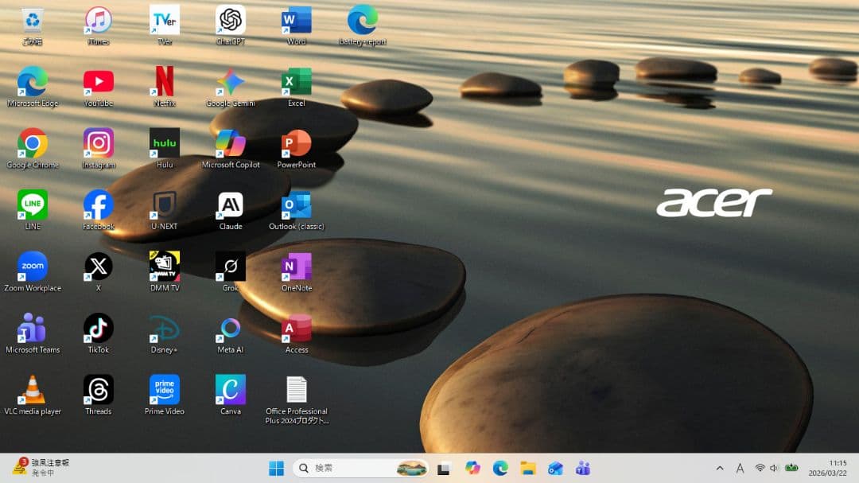Select the Disney+ desktop shortcut
This screenshot has height=483, width=859.
pyautogui.click(x=165, y=329)
